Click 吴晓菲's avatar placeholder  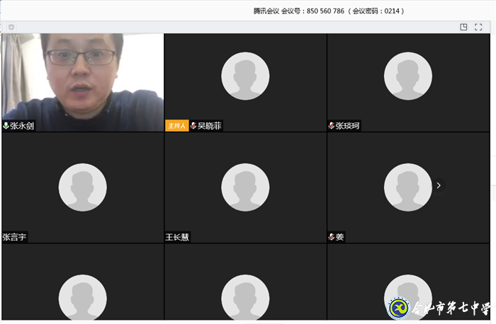(x=245, y=76)
